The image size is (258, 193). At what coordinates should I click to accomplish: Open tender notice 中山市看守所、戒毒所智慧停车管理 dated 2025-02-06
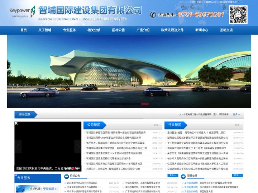(143, 183)
